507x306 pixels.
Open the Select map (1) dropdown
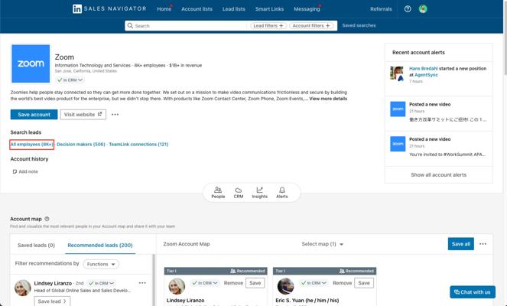[x=323, y=244]
